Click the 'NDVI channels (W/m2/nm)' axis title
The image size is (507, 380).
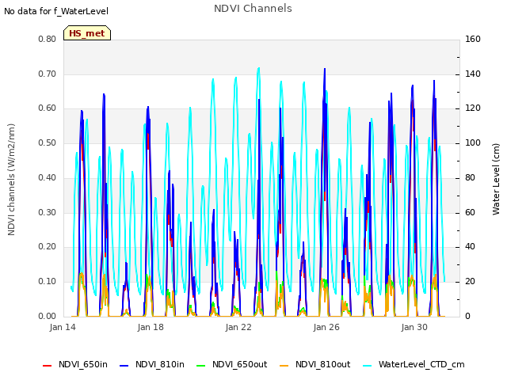11,180
